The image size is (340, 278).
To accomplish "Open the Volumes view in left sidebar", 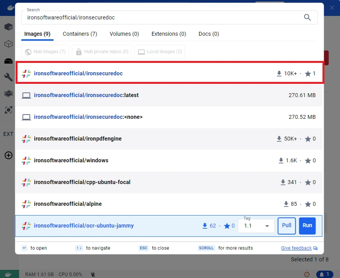I will point(8,61).
